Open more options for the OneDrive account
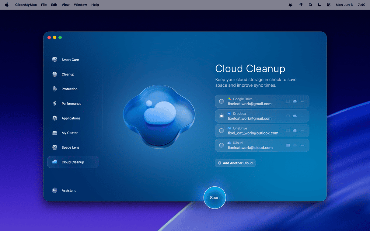The image size is (370, 231). [302, 131]
